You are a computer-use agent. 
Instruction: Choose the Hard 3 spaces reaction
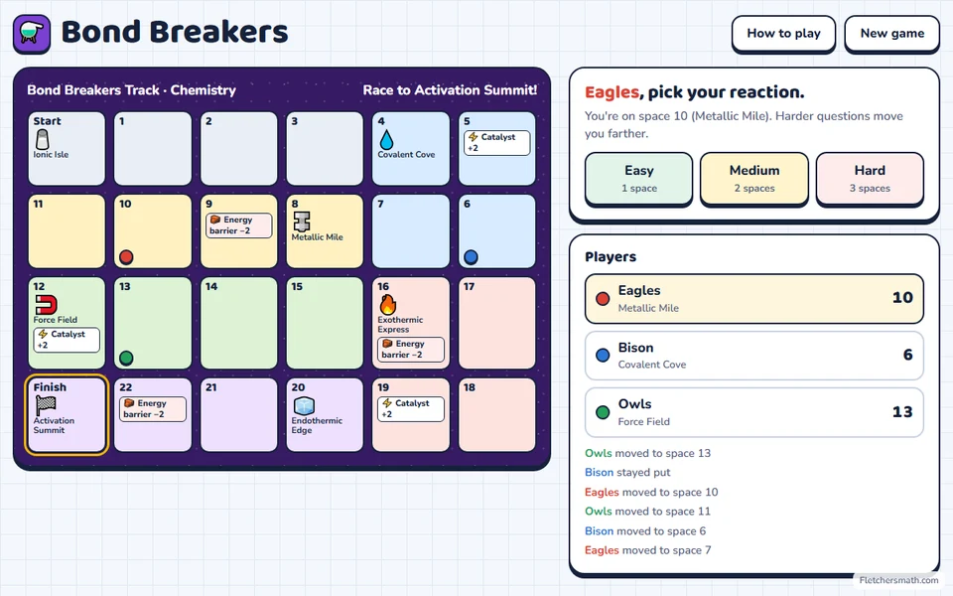coord(870,179)
